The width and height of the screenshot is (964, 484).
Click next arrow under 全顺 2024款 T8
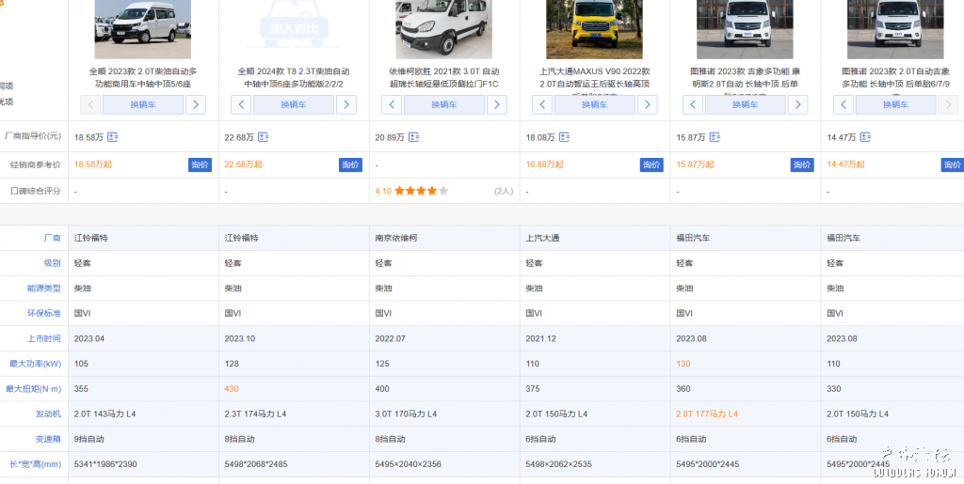346,105
